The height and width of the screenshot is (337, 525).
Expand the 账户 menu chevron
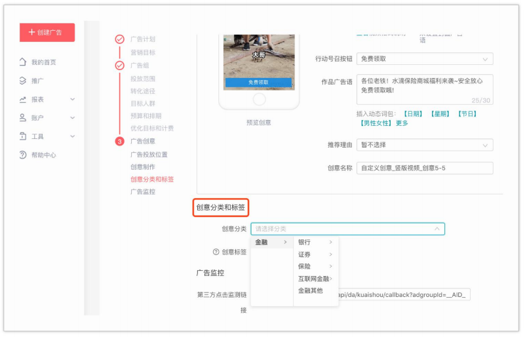(x=72, y=118)
